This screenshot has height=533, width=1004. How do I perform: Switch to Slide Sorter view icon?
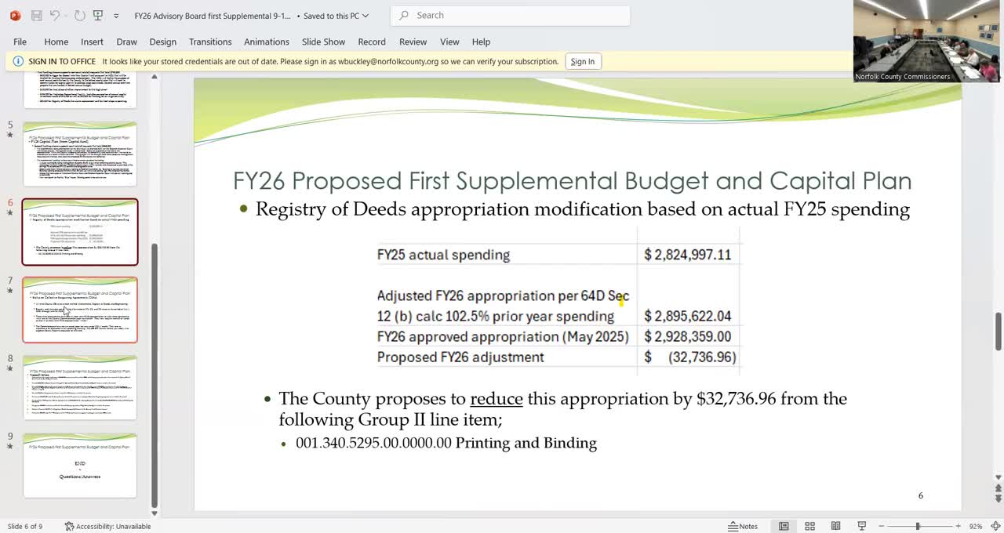(809, 526)
